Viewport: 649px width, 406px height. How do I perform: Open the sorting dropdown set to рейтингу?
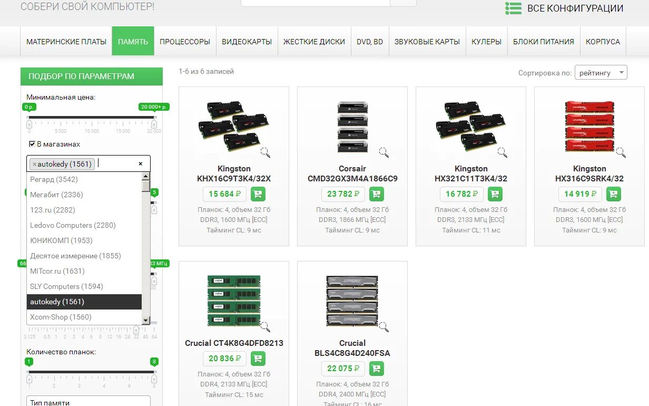click(x=601, y=73)
